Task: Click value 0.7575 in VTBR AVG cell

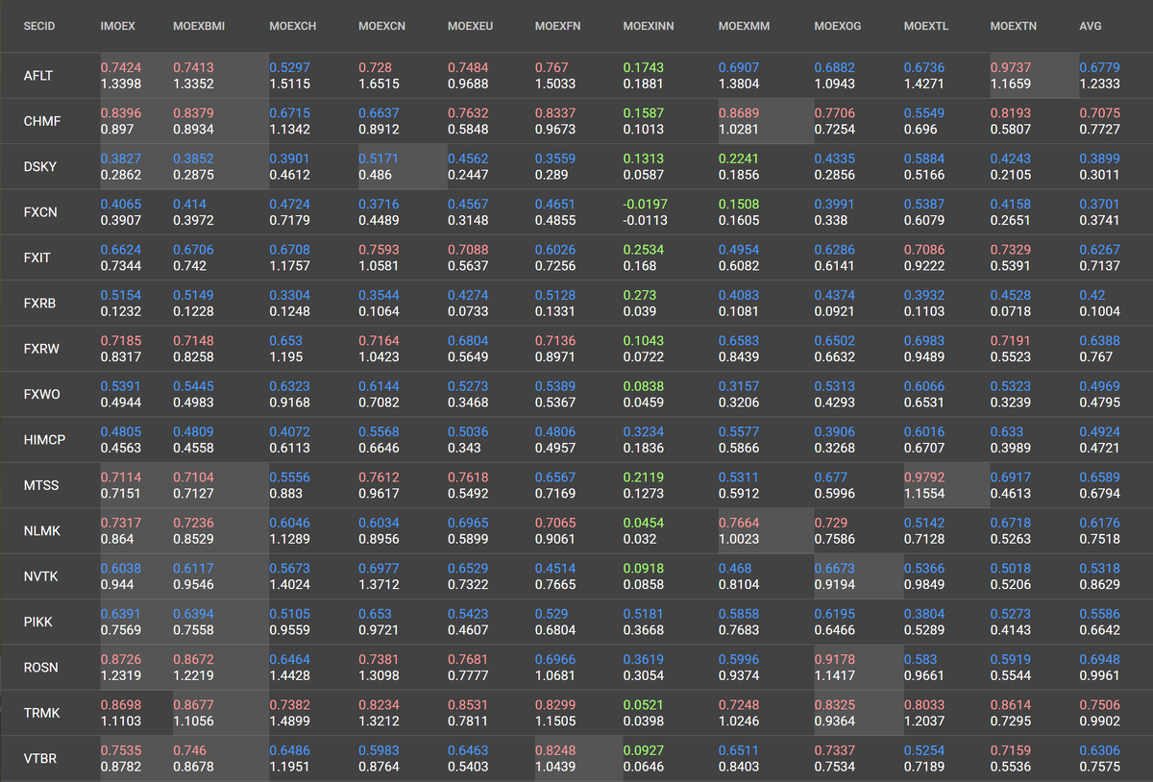Action: [x=1099, y=768]
